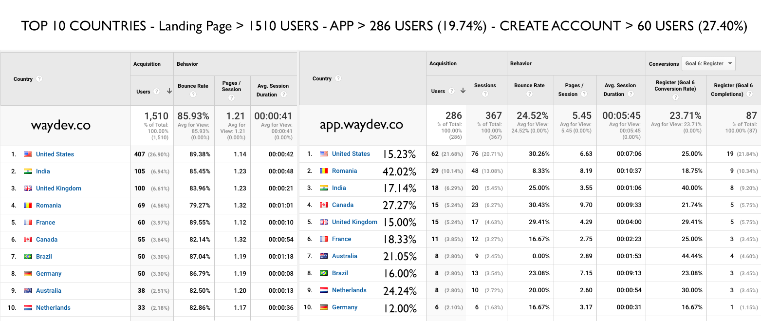Click Users sort arrow in waydev.co table
761x321 pixels.
coord(169,91)
